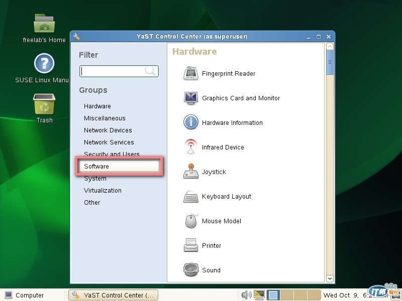Click the Graphics Card and Monitor label
The width and height of the screenshot is (402, 301).
click(x=241, y=98)
